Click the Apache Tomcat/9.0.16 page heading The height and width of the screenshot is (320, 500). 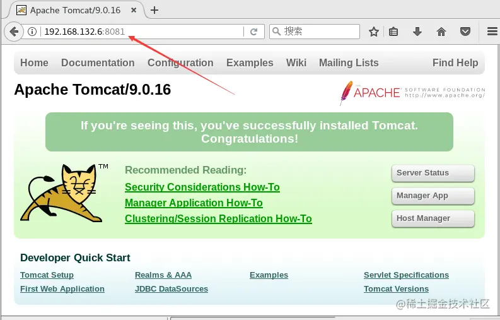pos(93,90)
